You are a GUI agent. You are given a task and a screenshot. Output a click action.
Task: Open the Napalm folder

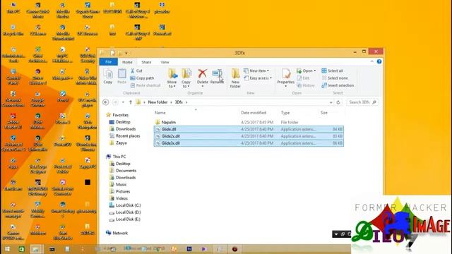click(x=169, y=122)
